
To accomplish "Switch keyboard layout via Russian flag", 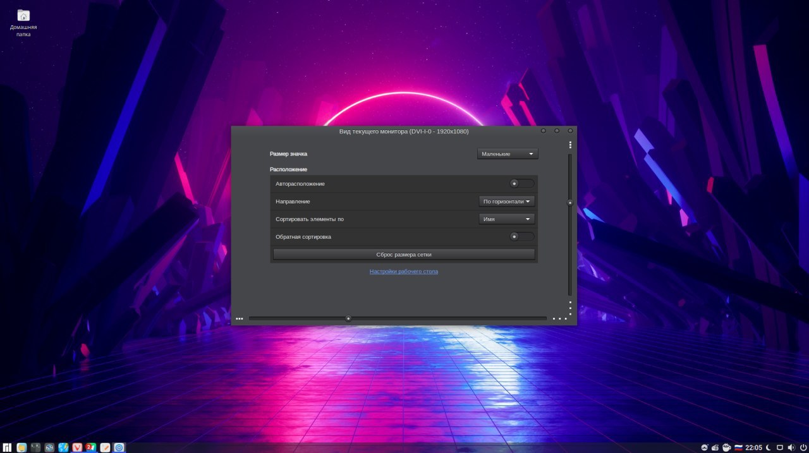I will point(738,447).
